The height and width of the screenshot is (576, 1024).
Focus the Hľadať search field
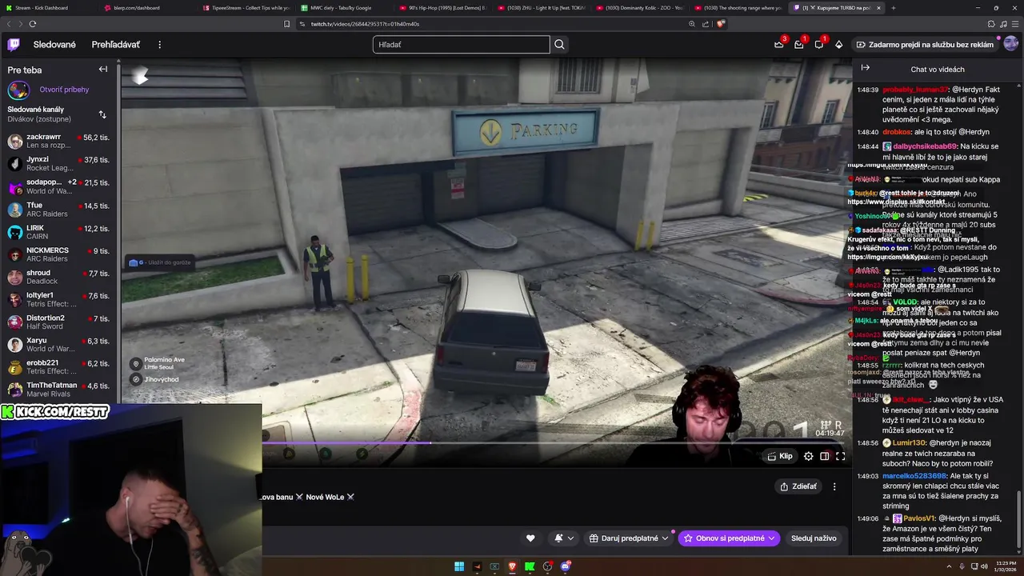[x=462, y=45]
